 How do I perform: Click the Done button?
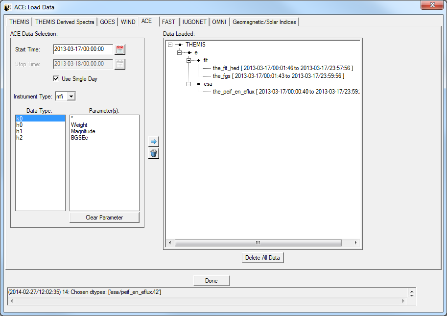(212, 281)
